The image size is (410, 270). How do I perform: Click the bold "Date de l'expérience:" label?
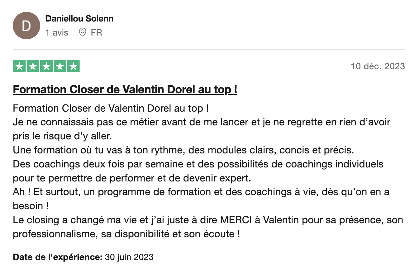point(58,257)
